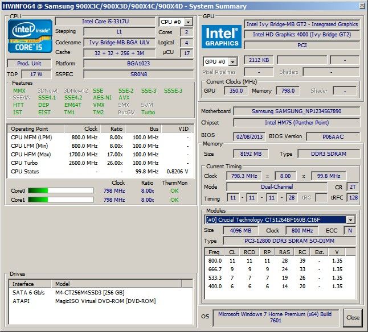Select the CPU HFM (Max) row
Viewport: 368px width, 332px height.
click(x=100, y=155)
